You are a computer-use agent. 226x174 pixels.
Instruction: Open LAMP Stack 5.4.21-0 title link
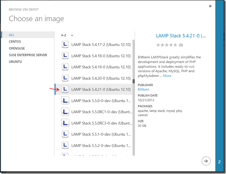tap(181, 36)
